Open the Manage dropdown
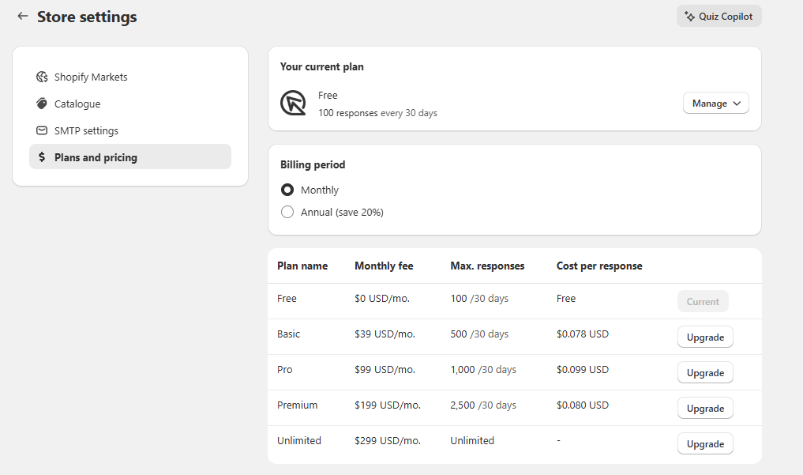Screen dimensions: 803x475 coord(716,103)
